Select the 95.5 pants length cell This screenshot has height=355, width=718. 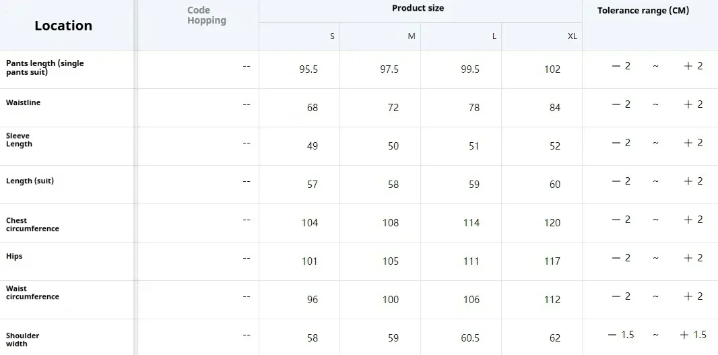pyautogui.click(x=308, y=69)
